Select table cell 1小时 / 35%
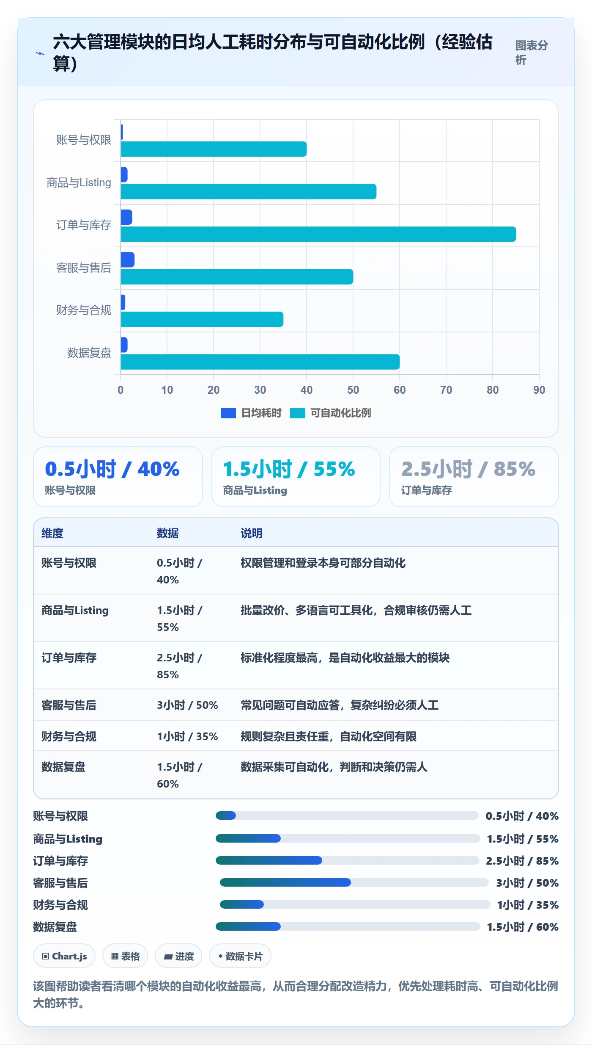Viewport: 592px width, 1045px height. (x=187, y=736)
